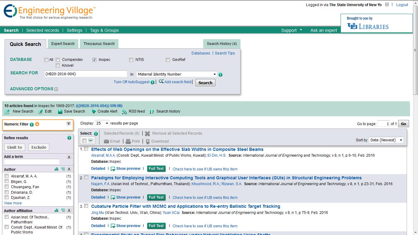The height and width of the screenshot is (235, 418).
Task: Click the Print printer icon
Action: pyautogui.click(x=128, y=141)
